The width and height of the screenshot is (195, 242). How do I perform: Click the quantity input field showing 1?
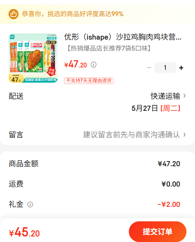165,67
